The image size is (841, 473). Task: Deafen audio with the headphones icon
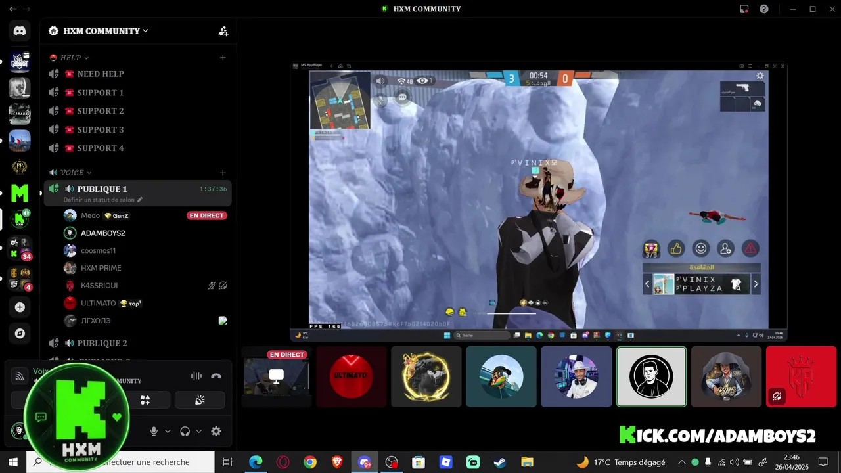(185, 432)
